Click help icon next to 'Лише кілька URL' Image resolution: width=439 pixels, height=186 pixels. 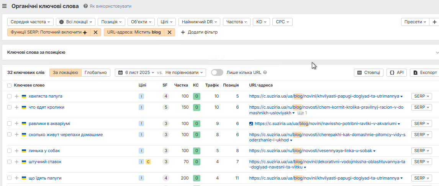click(265, 72)
